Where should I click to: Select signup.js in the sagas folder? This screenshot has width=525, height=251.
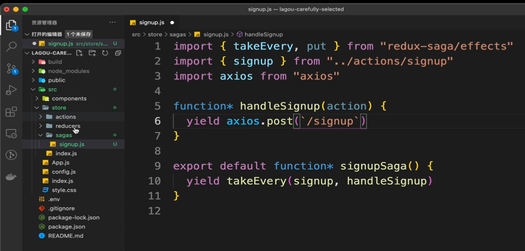[x=73, y=144]
